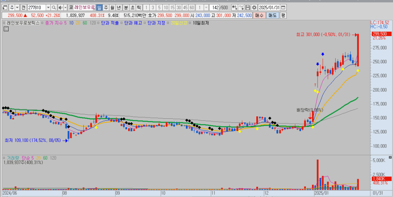The width and height of the screenshot is (393, 197).
Task: Click the speaker sound icon
Action: click(61, 8)
